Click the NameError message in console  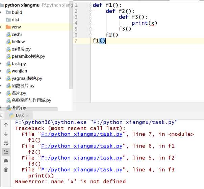point(70,182)
